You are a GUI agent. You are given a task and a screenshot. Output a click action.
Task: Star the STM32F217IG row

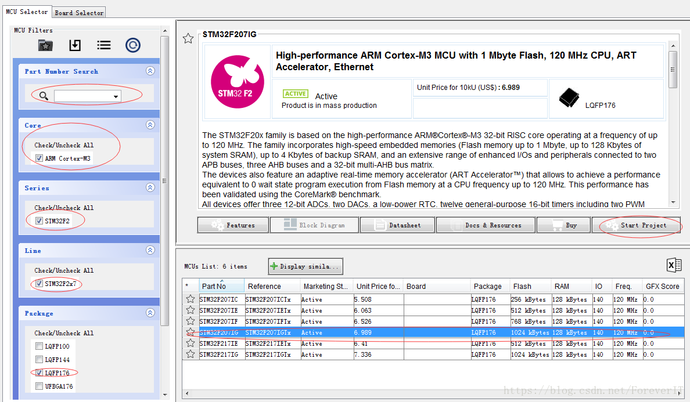(x=190, y=354)
